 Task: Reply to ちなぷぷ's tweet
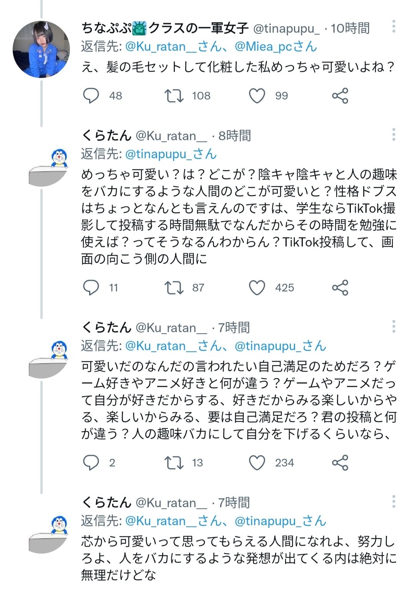click(91, 96)
